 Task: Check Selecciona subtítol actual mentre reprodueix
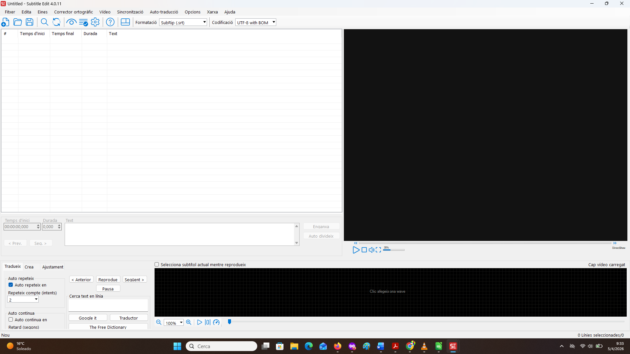tap(157, 265)
